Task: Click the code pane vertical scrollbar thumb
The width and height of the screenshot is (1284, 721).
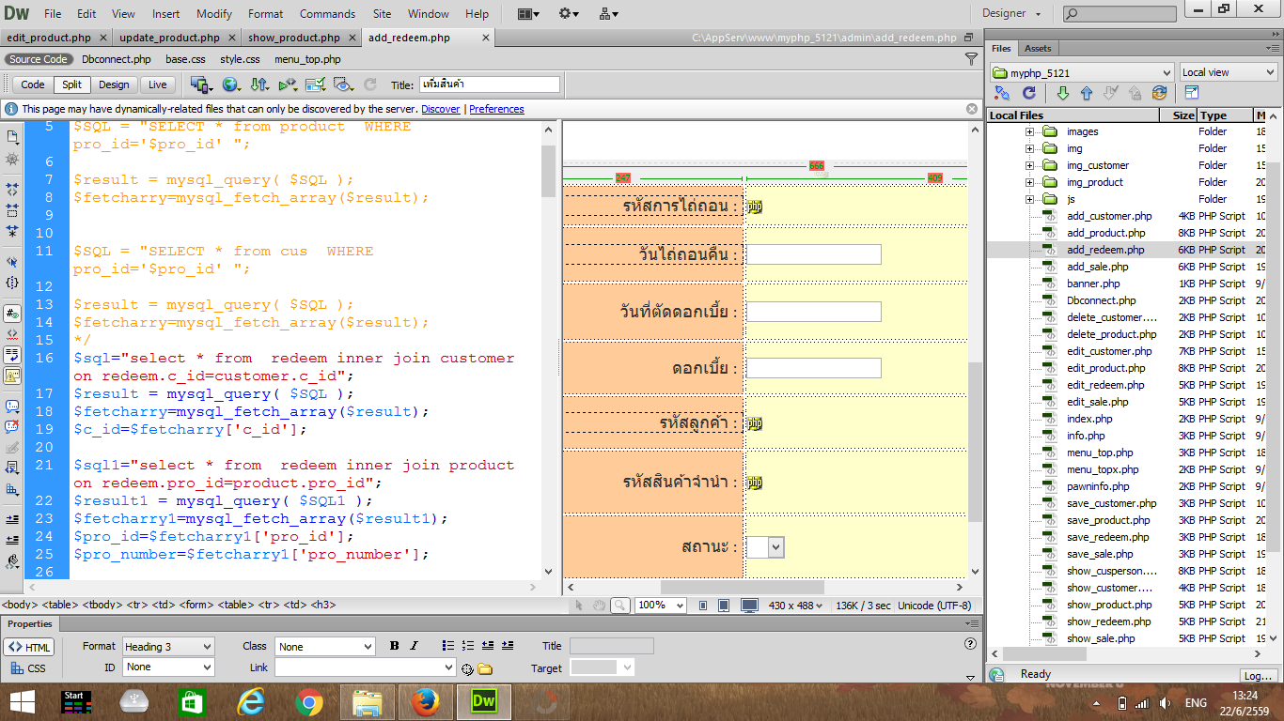Action: tap(549, 170)
